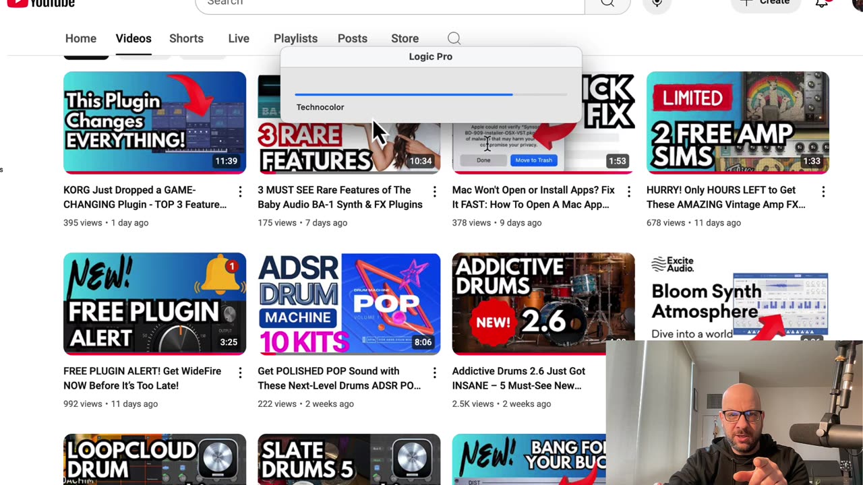Screen dimensions: 863x485
Task: Play the 'BANG FOR YOUR BUCK' thumbnail
Action: coord(529,459)
